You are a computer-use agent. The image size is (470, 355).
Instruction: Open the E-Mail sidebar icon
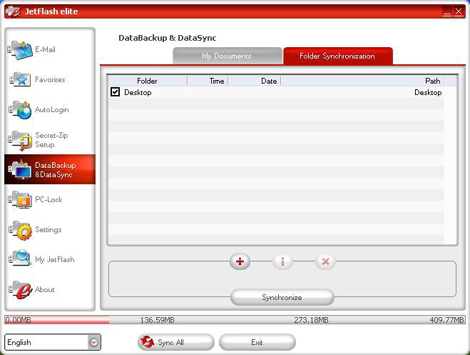point(20,50)
